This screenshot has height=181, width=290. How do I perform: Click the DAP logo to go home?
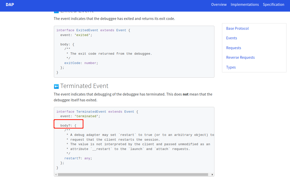[10, 4]
